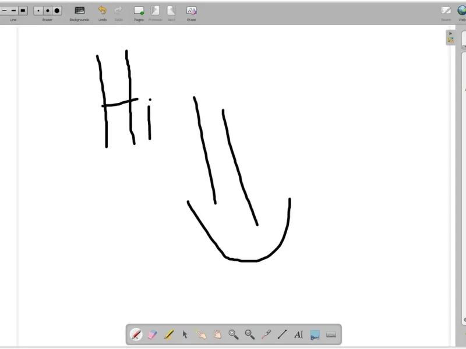The height and width of the screenshot is (349, 466).
Task: Click the Zoom out magnifier
Action: [x=250, y=334]
